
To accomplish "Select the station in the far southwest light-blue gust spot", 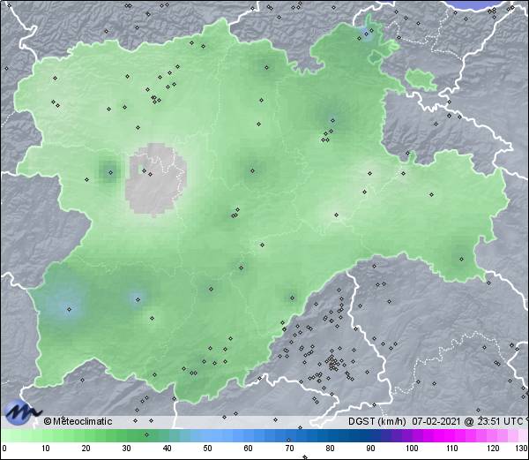I will [x=69, y=309].
